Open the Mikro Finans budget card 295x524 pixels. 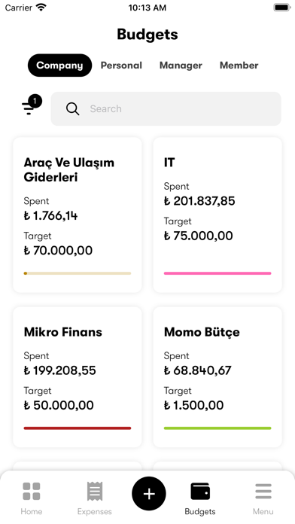[78, 377]
